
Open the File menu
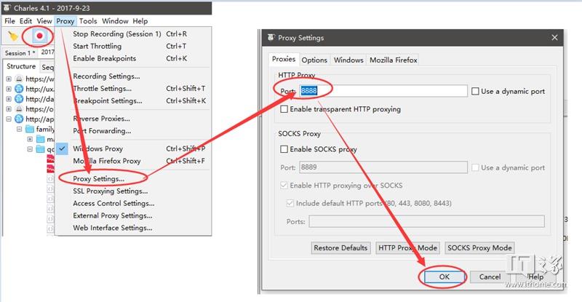point(9,21)
